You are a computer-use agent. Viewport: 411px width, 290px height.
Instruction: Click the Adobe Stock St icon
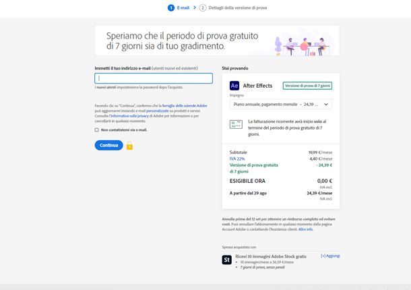227,260
